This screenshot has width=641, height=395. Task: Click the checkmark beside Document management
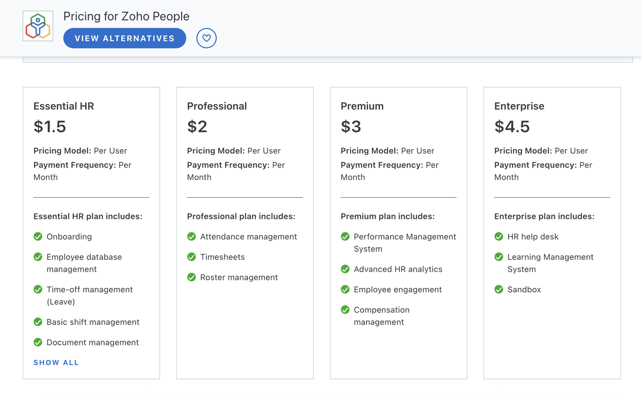38,342
